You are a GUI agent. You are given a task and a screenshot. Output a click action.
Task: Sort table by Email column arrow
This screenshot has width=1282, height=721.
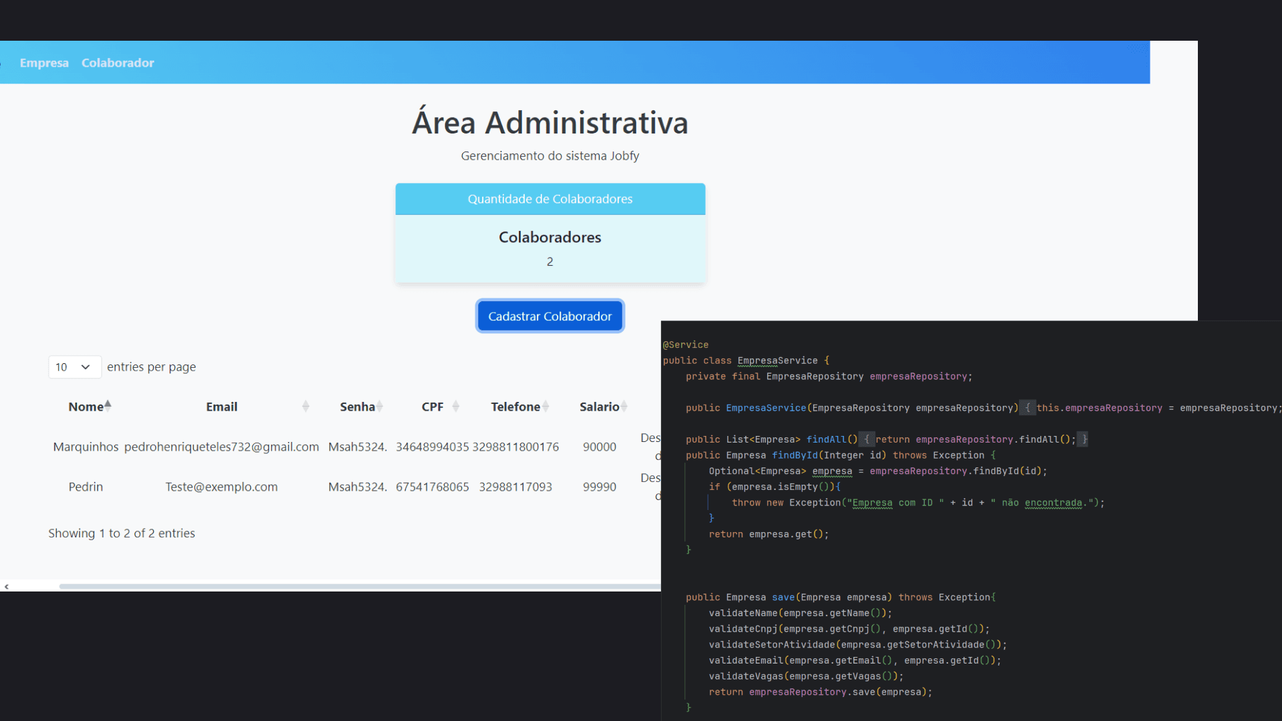tap(305, 407)
